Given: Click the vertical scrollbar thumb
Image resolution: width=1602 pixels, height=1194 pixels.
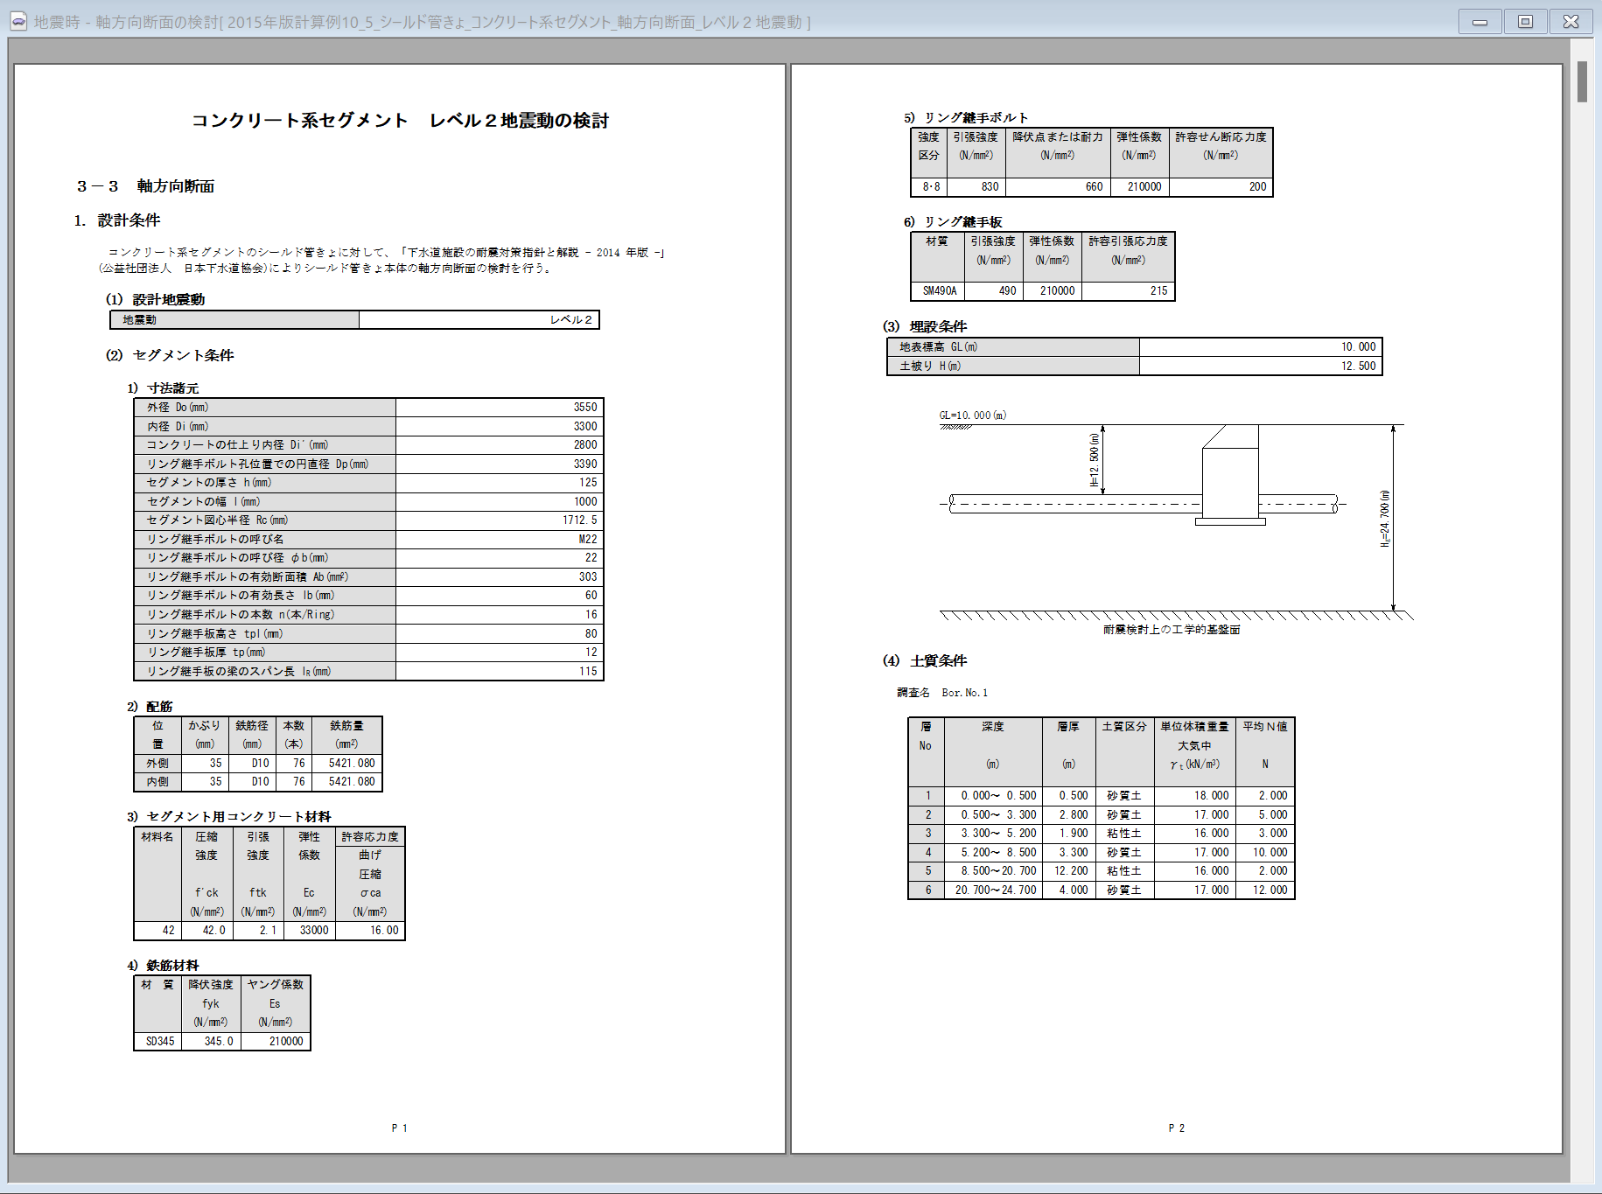Looking at the screenshot, I should [x=1582, y=82].
